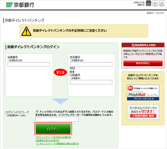Open the yellow warning about unauthorized use

point(84,31)
